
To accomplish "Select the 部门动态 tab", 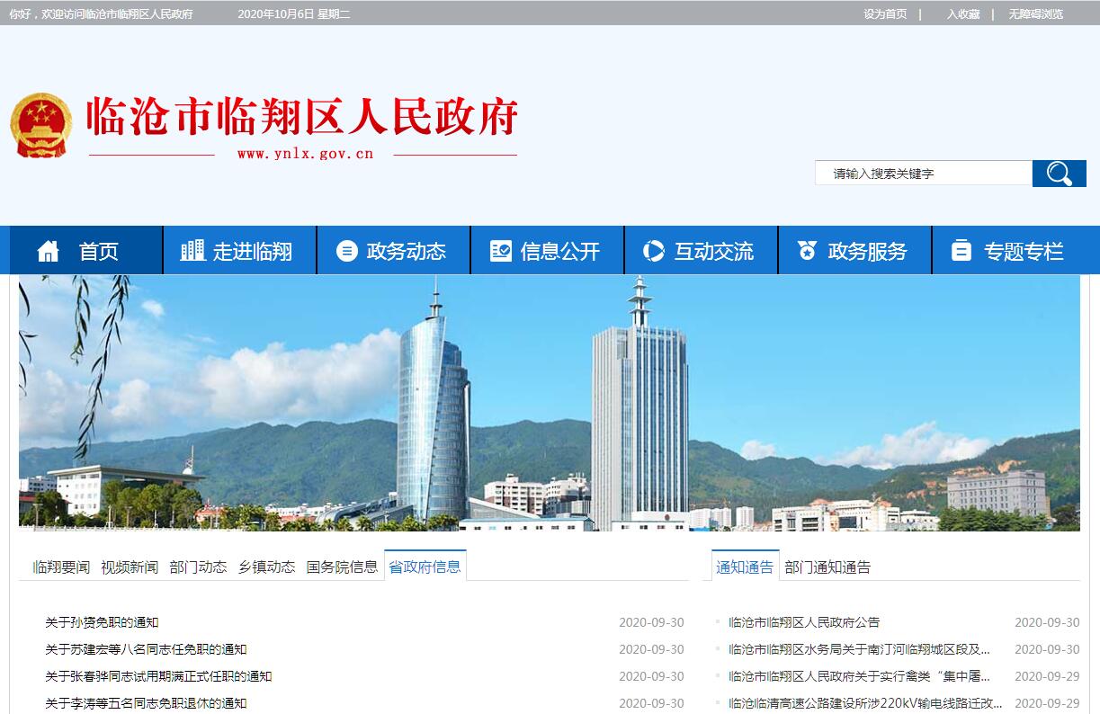I will tap(198, 567).
